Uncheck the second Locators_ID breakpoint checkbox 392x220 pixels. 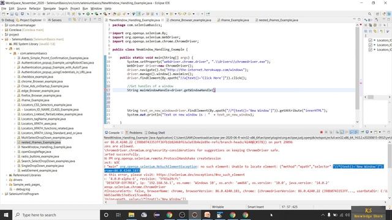pos(371,45)
